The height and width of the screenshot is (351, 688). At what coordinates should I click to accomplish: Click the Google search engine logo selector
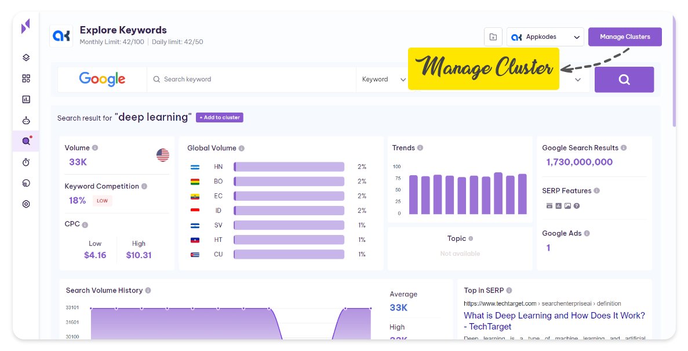pos(102,79)
